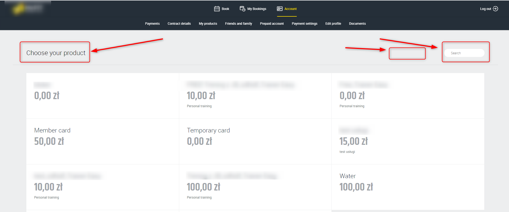Navigate to Payment settings
Image resolution: width=509 pixels, height=212 pixels.
[305, 24]
